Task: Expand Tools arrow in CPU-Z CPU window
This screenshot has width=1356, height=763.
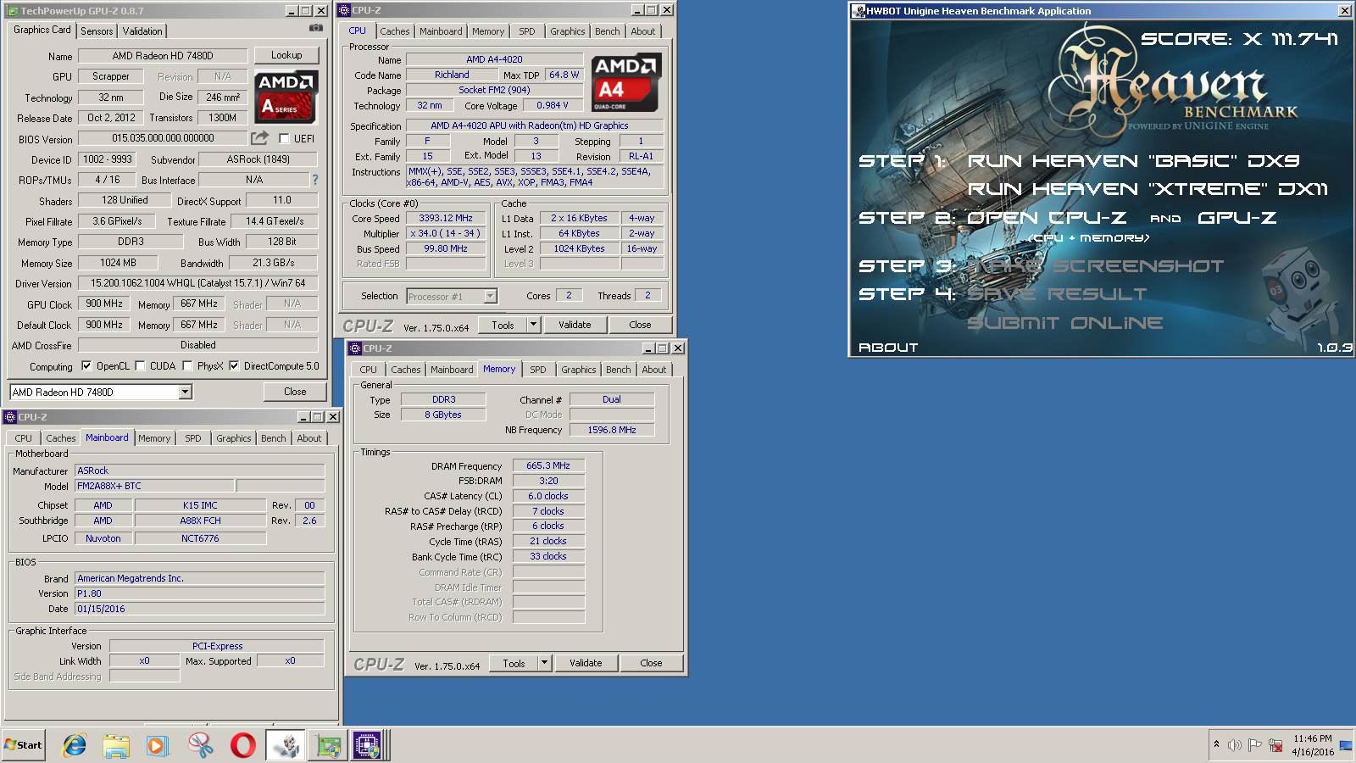Action: pyautogui.click(x=533, y=324)
